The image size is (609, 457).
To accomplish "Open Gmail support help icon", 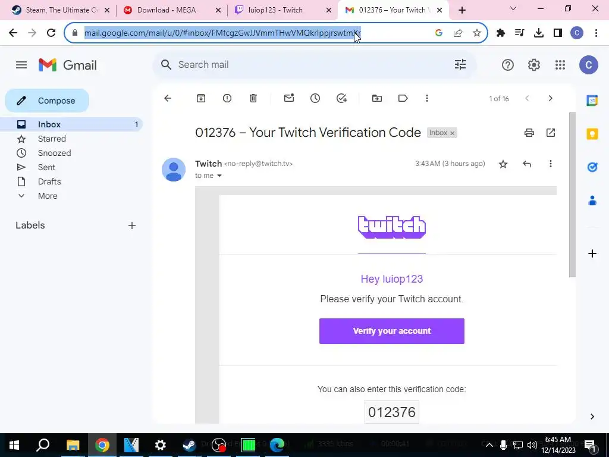I will coord(508,65).
